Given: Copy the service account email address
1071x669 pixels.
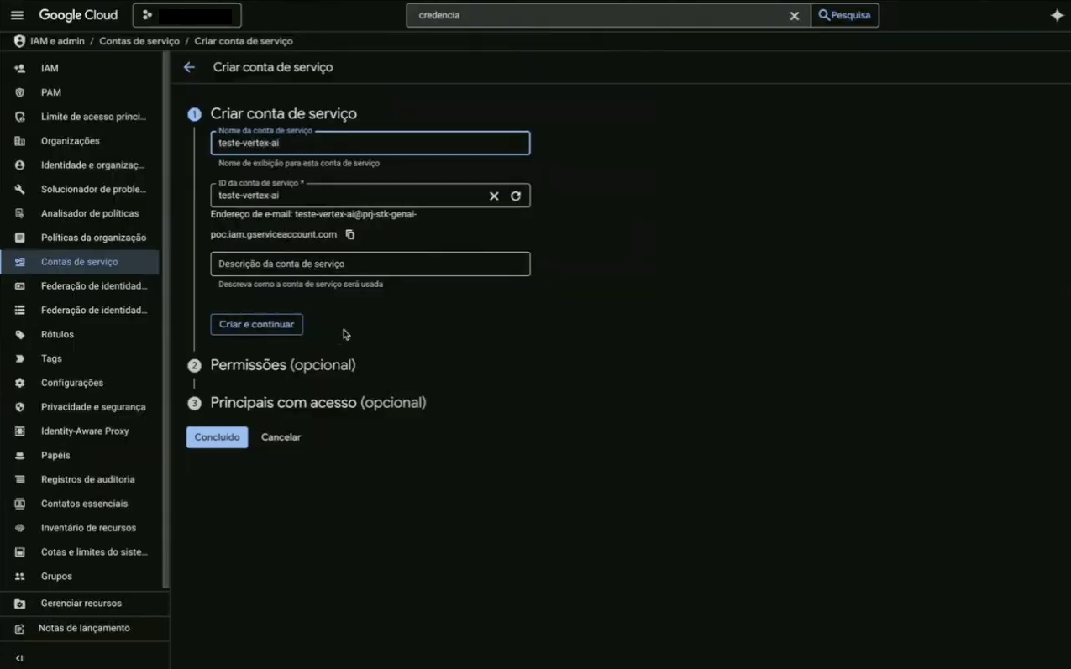Looking at the screenshot, I should [350, 235].
